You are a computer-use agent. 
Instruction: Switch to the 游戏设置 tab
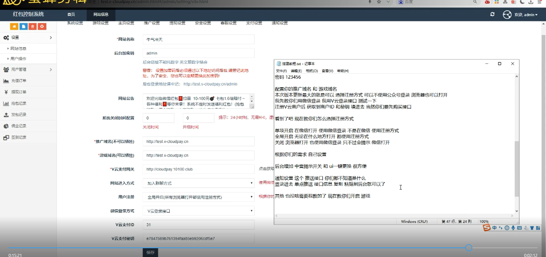point(100,23)
